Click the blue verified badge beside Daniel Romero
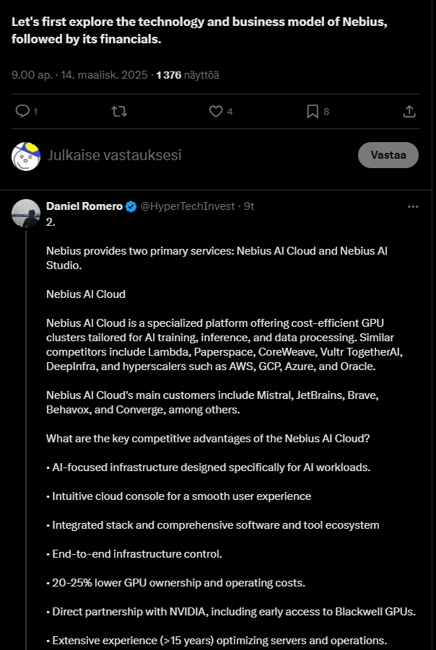 coord(131,206)
